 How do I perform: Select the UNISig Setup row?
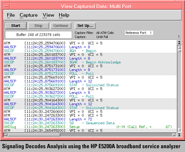[x=88, y=127]
